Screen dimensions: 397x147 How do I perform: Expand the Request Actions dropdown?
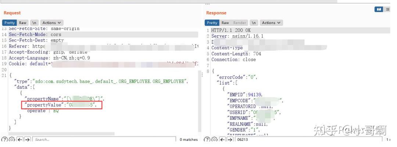click(52, 23)
